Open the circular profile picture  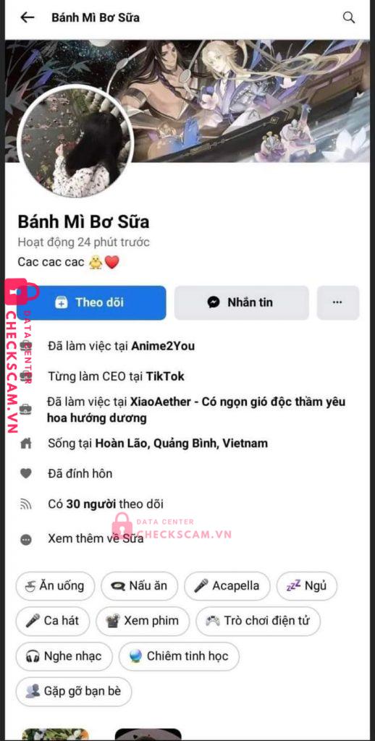click(x=75, y=141)
